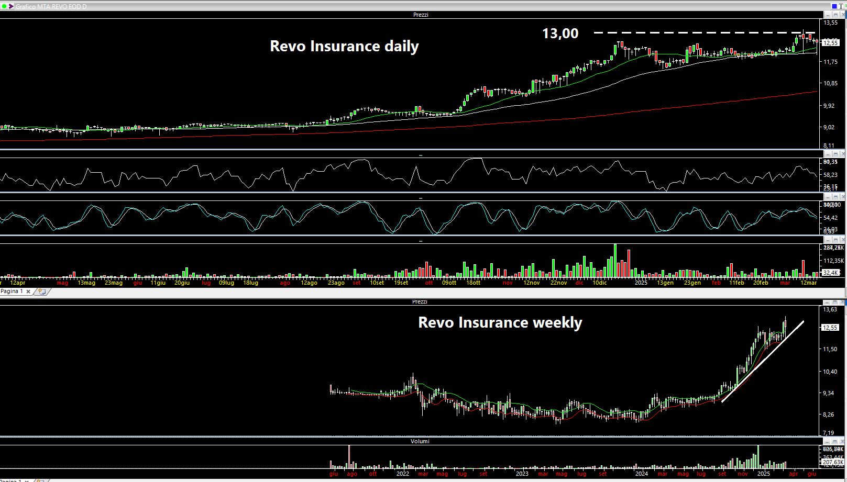Click the 54,42 value on stochastic scale

tap(831, 218)
